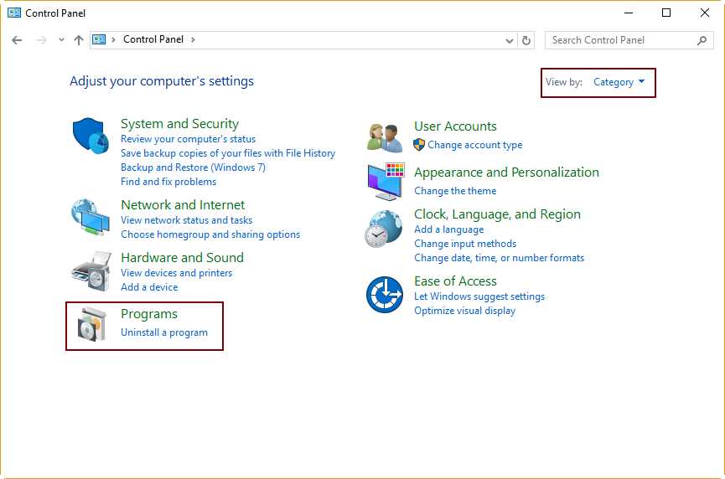The image size is (725, 479).
Task: Refresh the Control Panel view
Action: (x=526, y=40)
